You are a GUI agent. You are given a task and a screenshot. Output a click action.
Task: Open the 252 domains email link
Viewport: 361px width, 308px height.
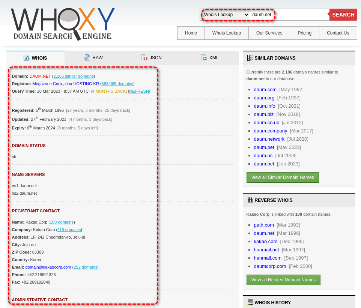86,267
